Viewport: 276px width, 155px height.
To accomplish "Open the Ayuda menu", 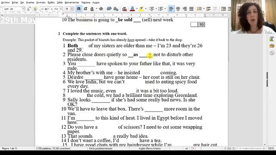I will (96, 3).
